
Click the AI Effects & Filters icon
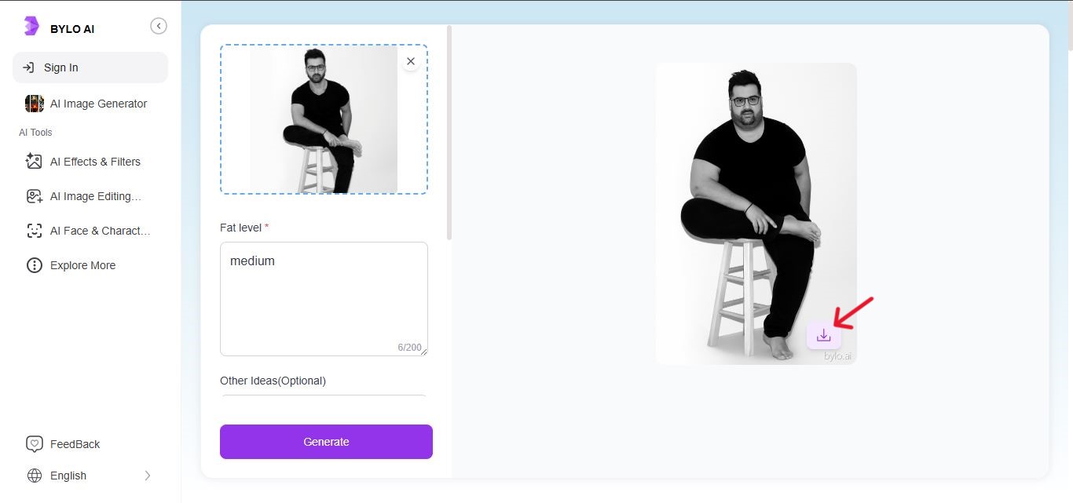33,161
